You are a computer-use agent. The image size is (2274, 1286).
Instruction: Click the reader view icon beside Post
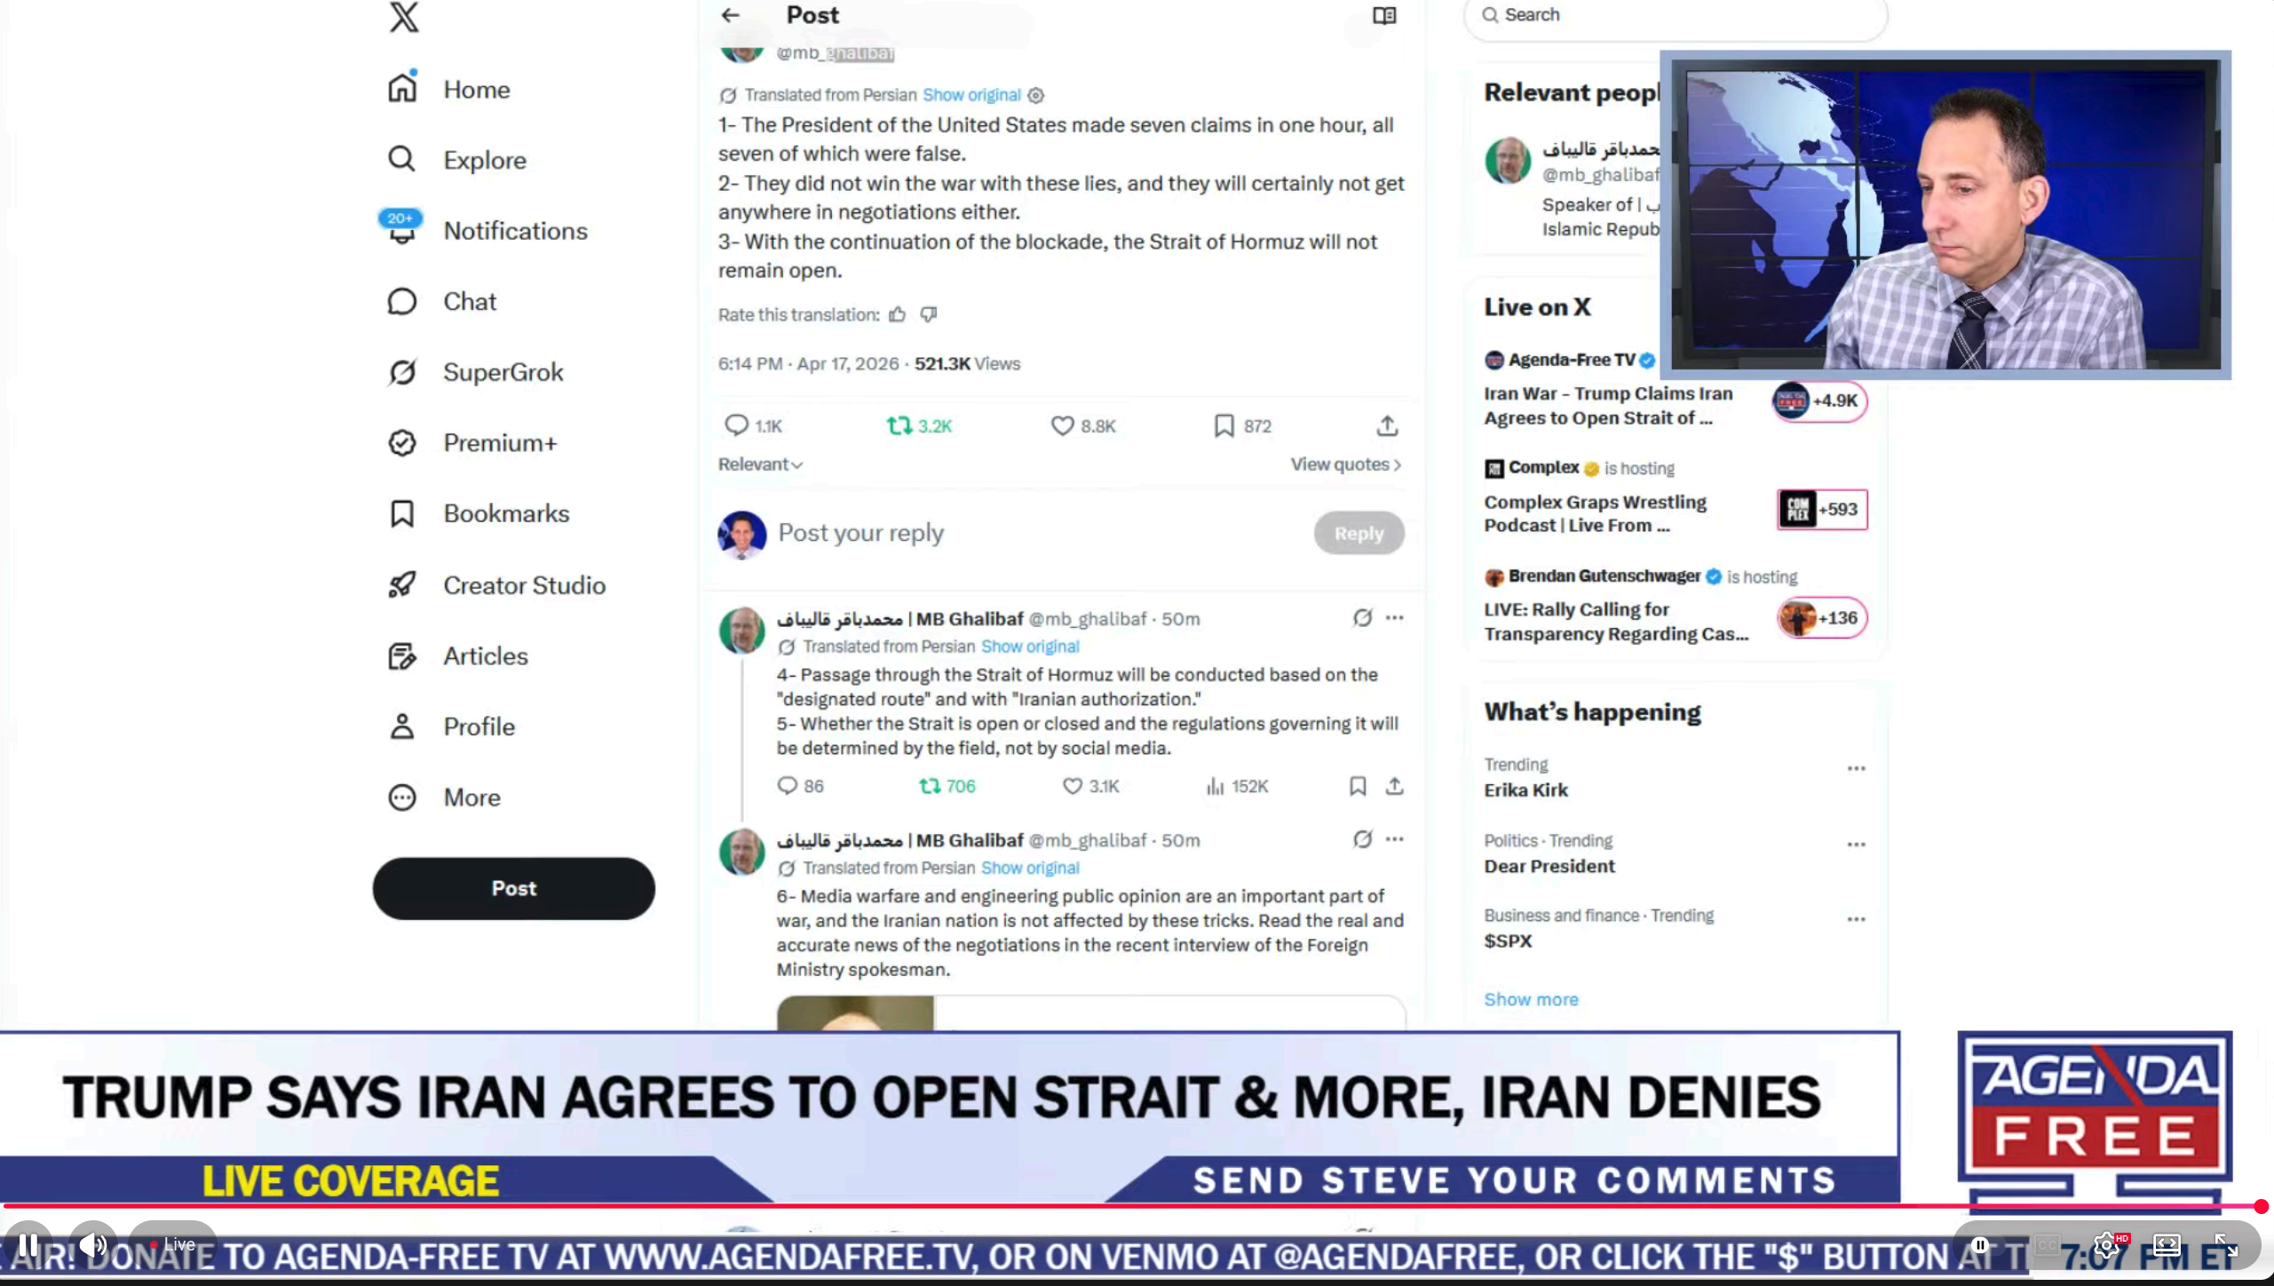coord(1383,15)
